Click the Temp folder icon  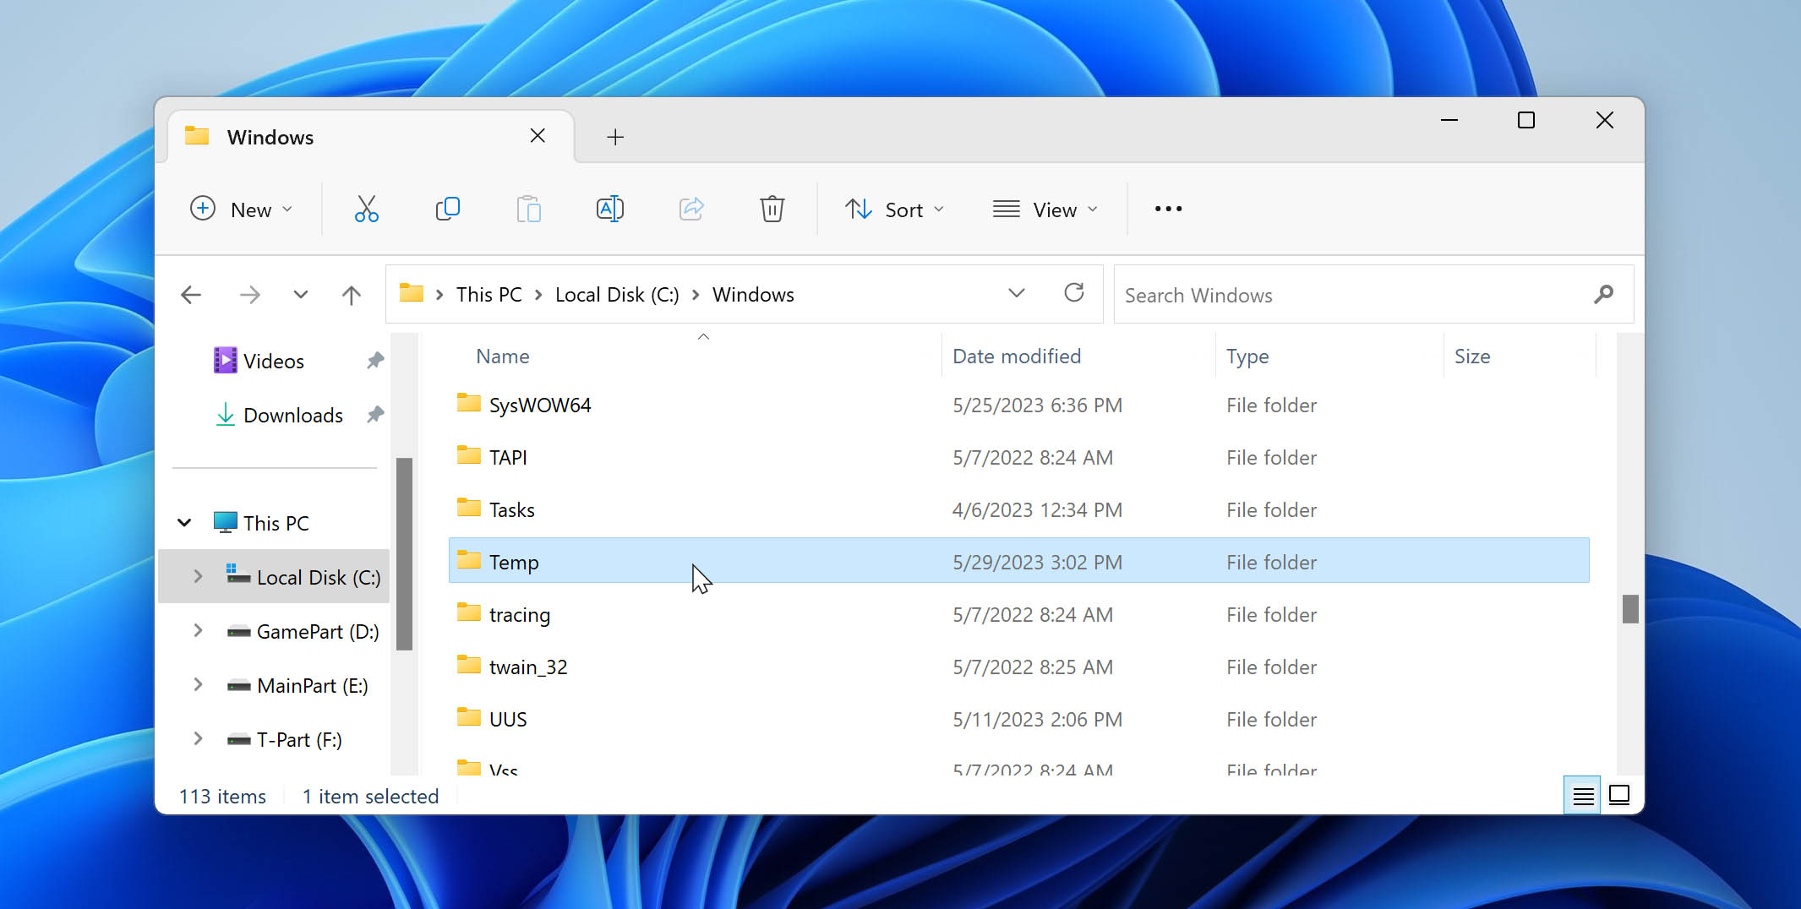point(469,560)
